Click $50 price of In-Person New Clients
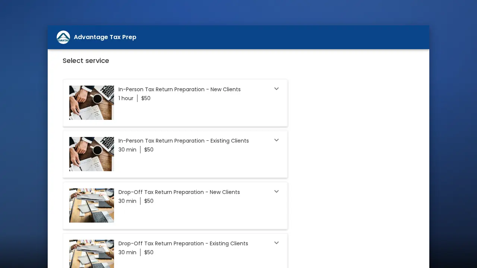 tap(146, 98)
